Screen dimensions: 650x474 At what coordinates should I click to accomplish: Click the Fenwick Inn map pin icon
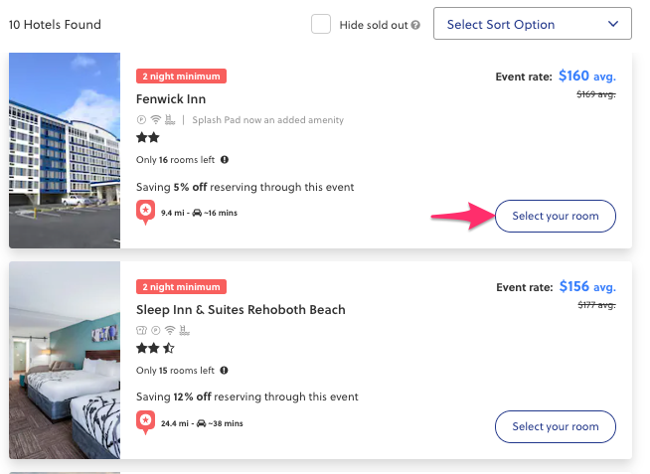coord(145,212)
